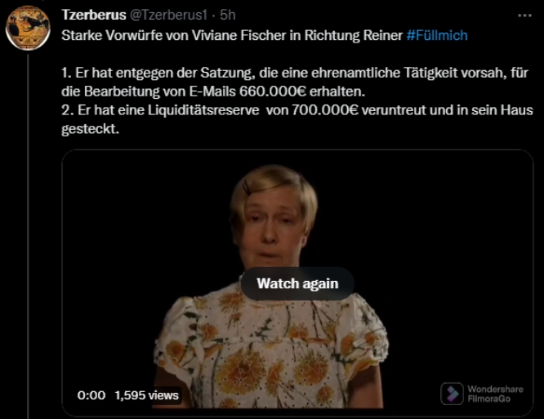
Task: Click the Wondershare FilmoraGo watermark text
Action: (x=495, y=394)
